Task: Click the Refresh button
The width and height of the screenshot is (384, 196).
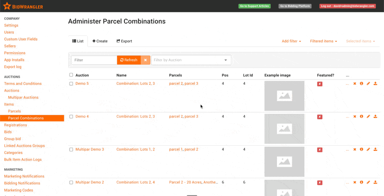Action: tap(129, 60)
